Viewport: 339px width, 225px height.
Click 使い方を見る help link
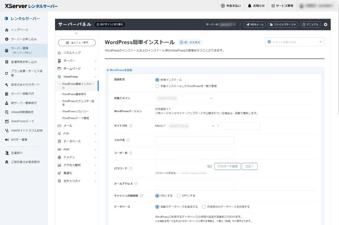coord(190,42)
